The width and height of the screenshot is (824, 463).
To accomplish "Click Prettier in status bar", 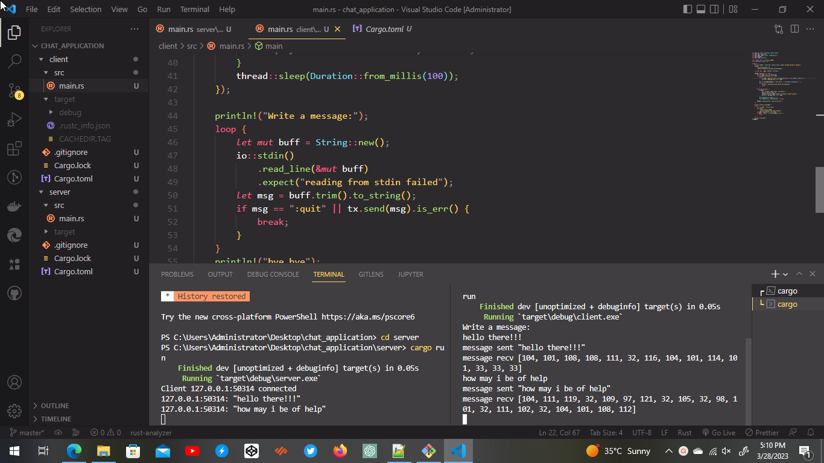I will point(762,432).
